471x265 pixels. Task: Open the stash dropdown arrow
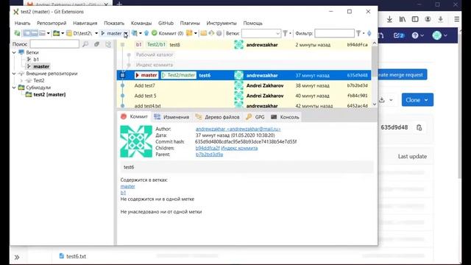[x=196, y=33]
